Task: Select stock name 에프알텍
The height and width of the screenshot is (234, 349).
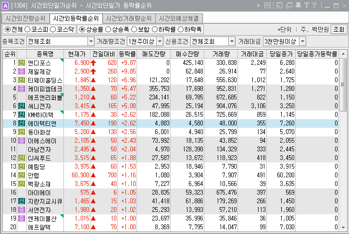Action: pos(39,227)
